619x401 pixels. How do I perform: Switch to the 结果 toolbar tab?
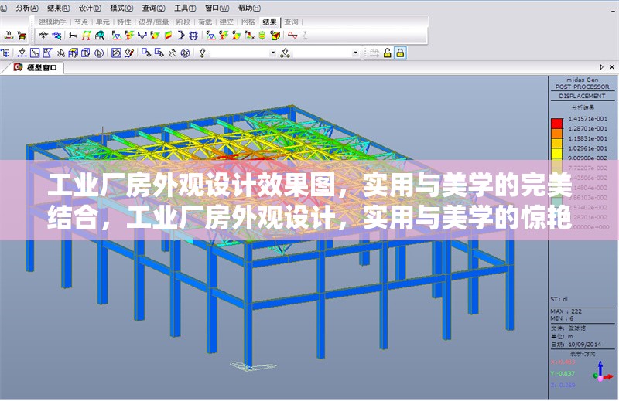[268, 22]
